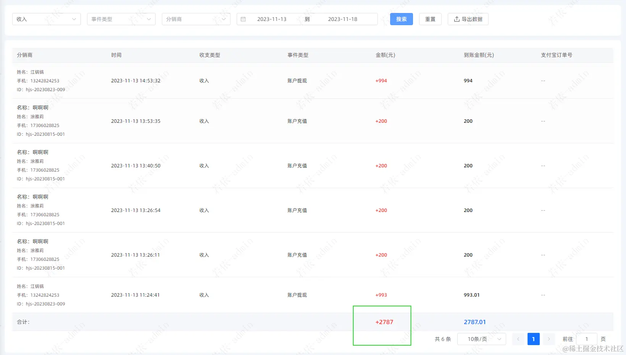Click ID hjs-20230823-009 in 14:53:32 row
Viewport: 626px width, 355px height.
pos(41,90)
